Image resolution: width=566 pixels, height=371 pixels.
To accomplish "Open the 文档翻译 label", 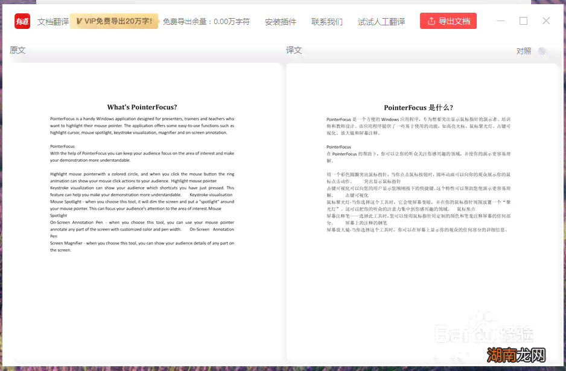I will 53,22.
